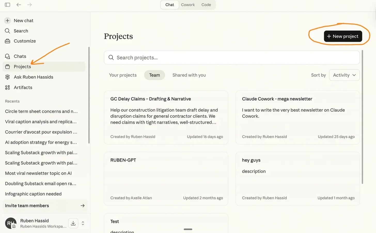Open Search from the sidebar magnifier icon
Screen dimensions: 376x233
pos(7,31)
